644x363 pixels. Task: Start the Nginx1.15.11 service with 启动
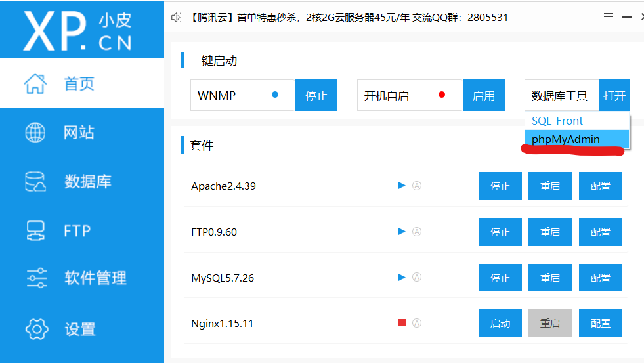click(500, 323)
